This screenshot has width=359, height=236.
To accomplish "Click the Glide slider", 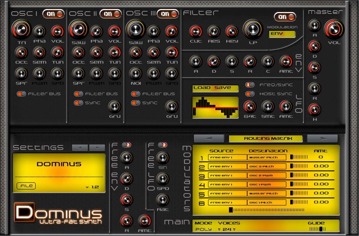I will point(318,229).
